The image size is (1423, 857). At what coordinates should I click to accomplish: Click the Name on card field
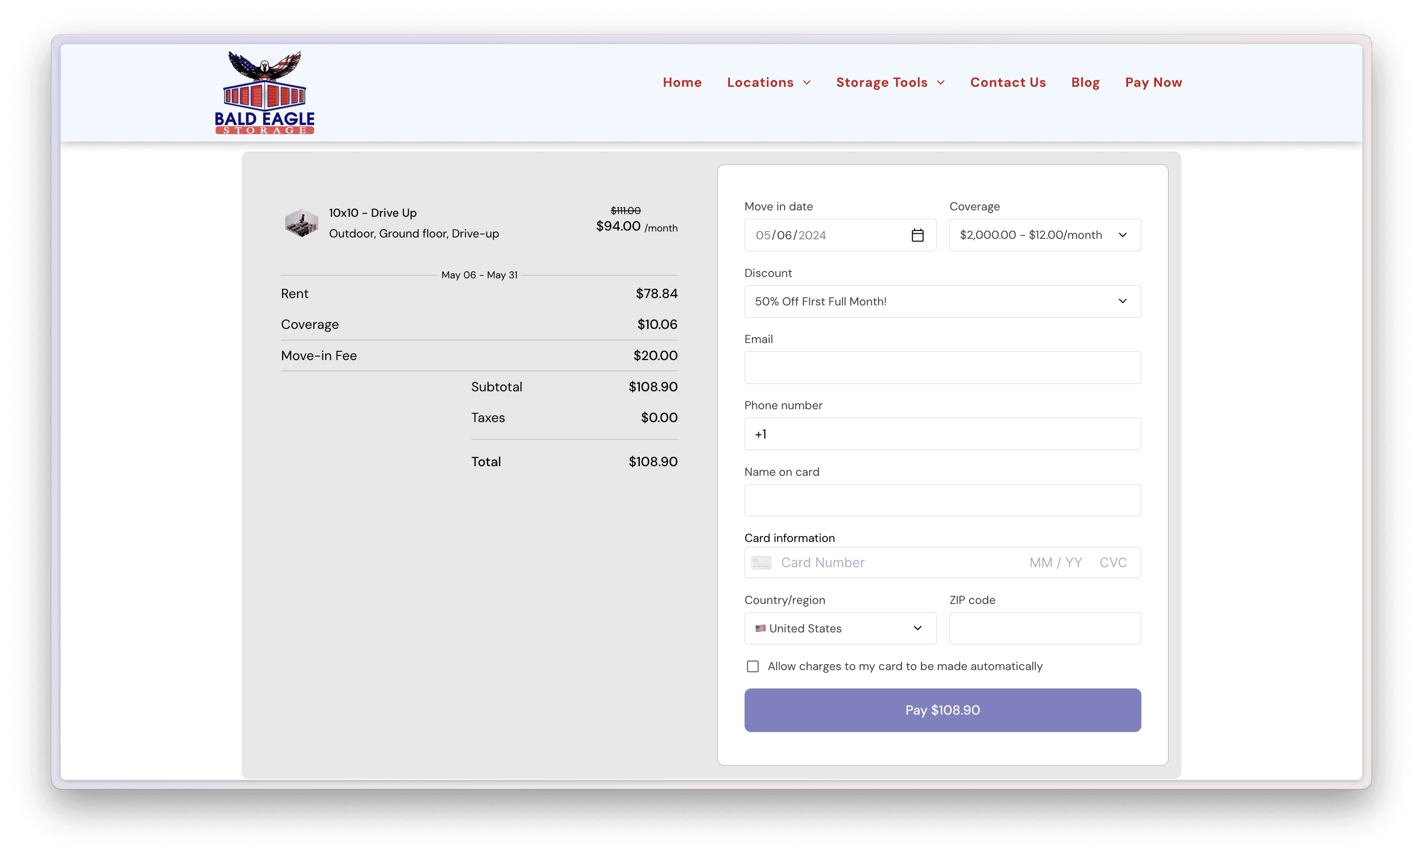click(942, 500)
